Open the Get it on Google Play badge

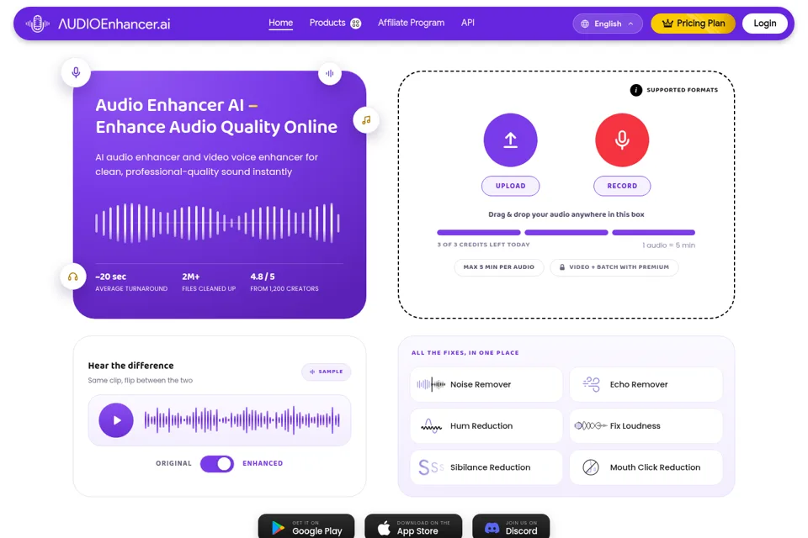306,526
